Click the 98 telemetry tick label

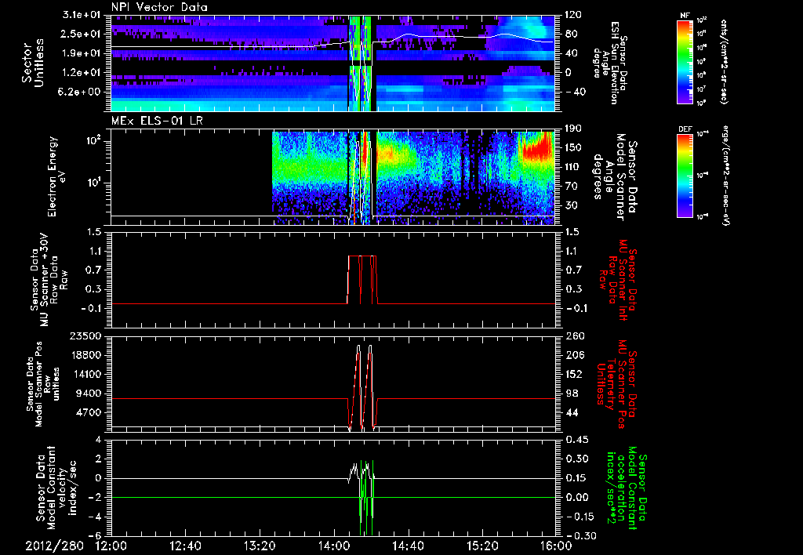pyautogui.click(x=572, y=394)
